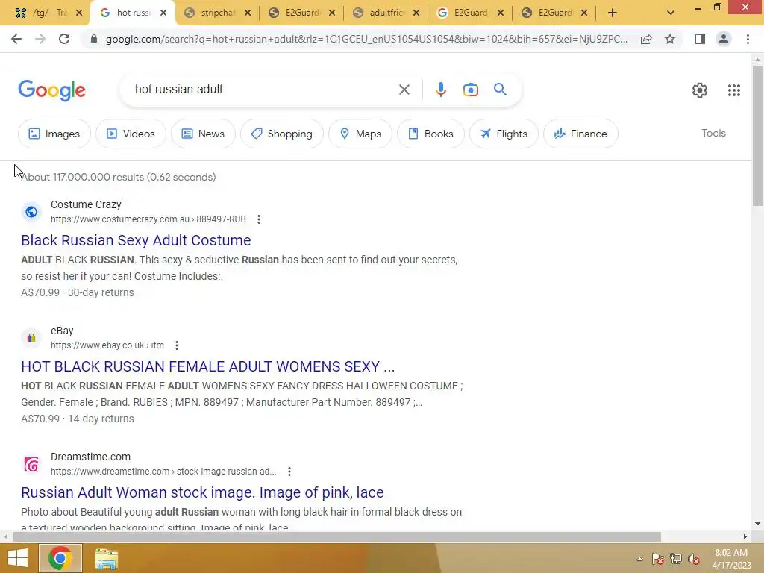Click the muted volume tray icon
The image size is (764, 573).
click(694, 559)
